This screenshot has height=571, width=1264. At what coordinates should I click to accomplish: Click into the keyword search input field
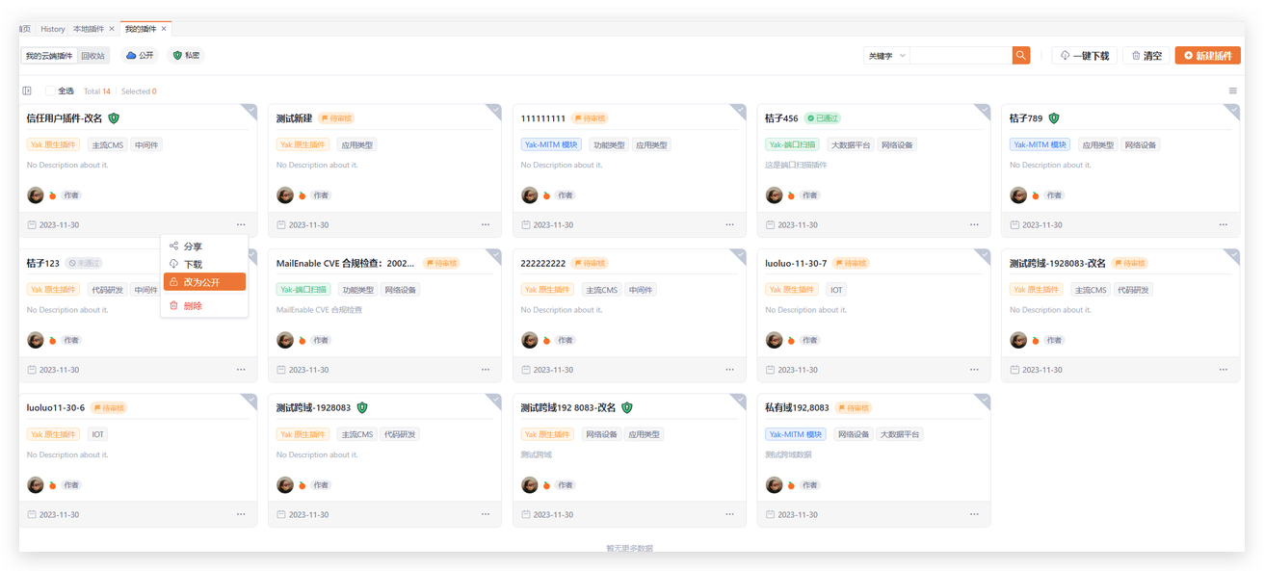pyautogui.click(x=960, y=56)
